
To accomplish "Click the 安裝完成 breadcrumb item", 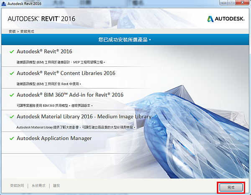I will [27, 31].
